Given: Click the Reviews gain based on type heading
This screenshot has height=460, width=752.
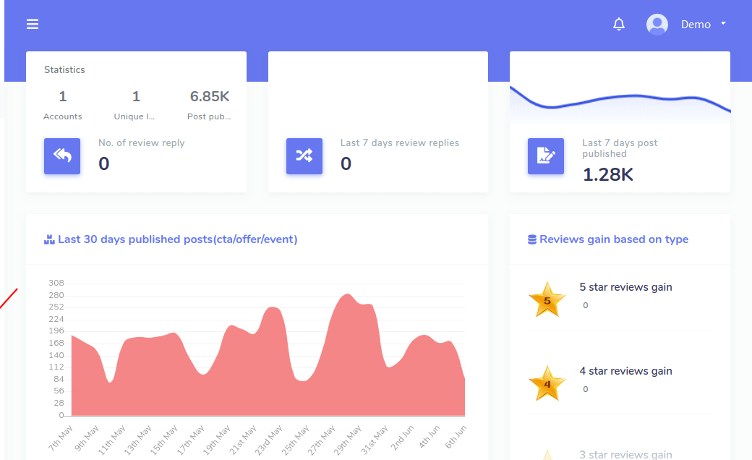Looking at the screenshot, I should [x=614, y=239].
